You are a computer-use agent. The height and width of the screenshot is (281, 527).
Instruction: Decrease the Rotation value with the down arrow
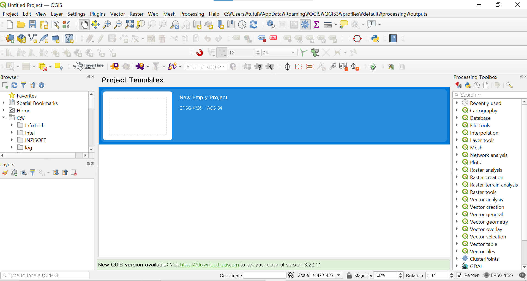coord(452,277)
